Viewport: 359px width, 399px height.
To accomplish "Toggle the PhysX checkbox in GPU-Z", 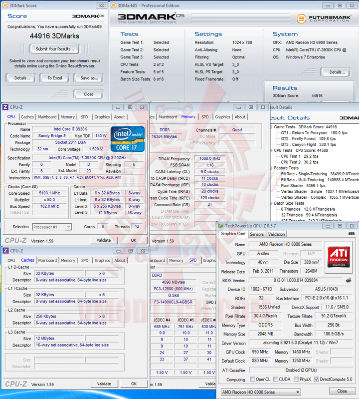I will [x=296, y=379].
